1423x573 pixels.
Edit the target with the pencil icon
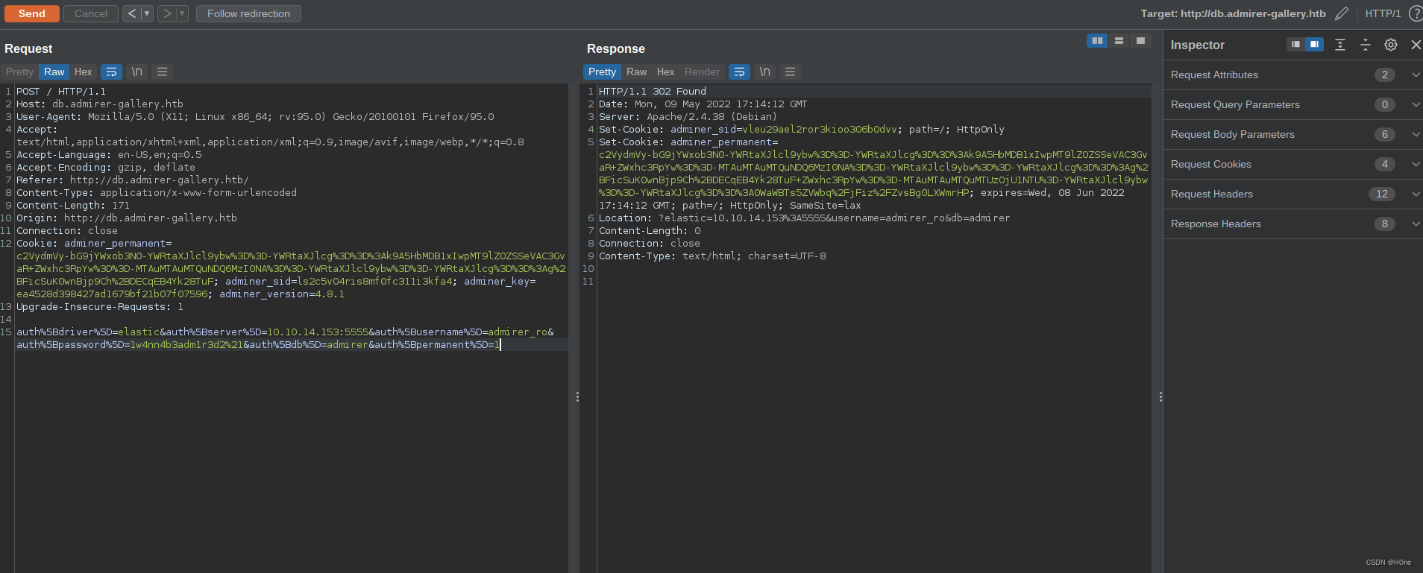click(x=1342, y=13)
